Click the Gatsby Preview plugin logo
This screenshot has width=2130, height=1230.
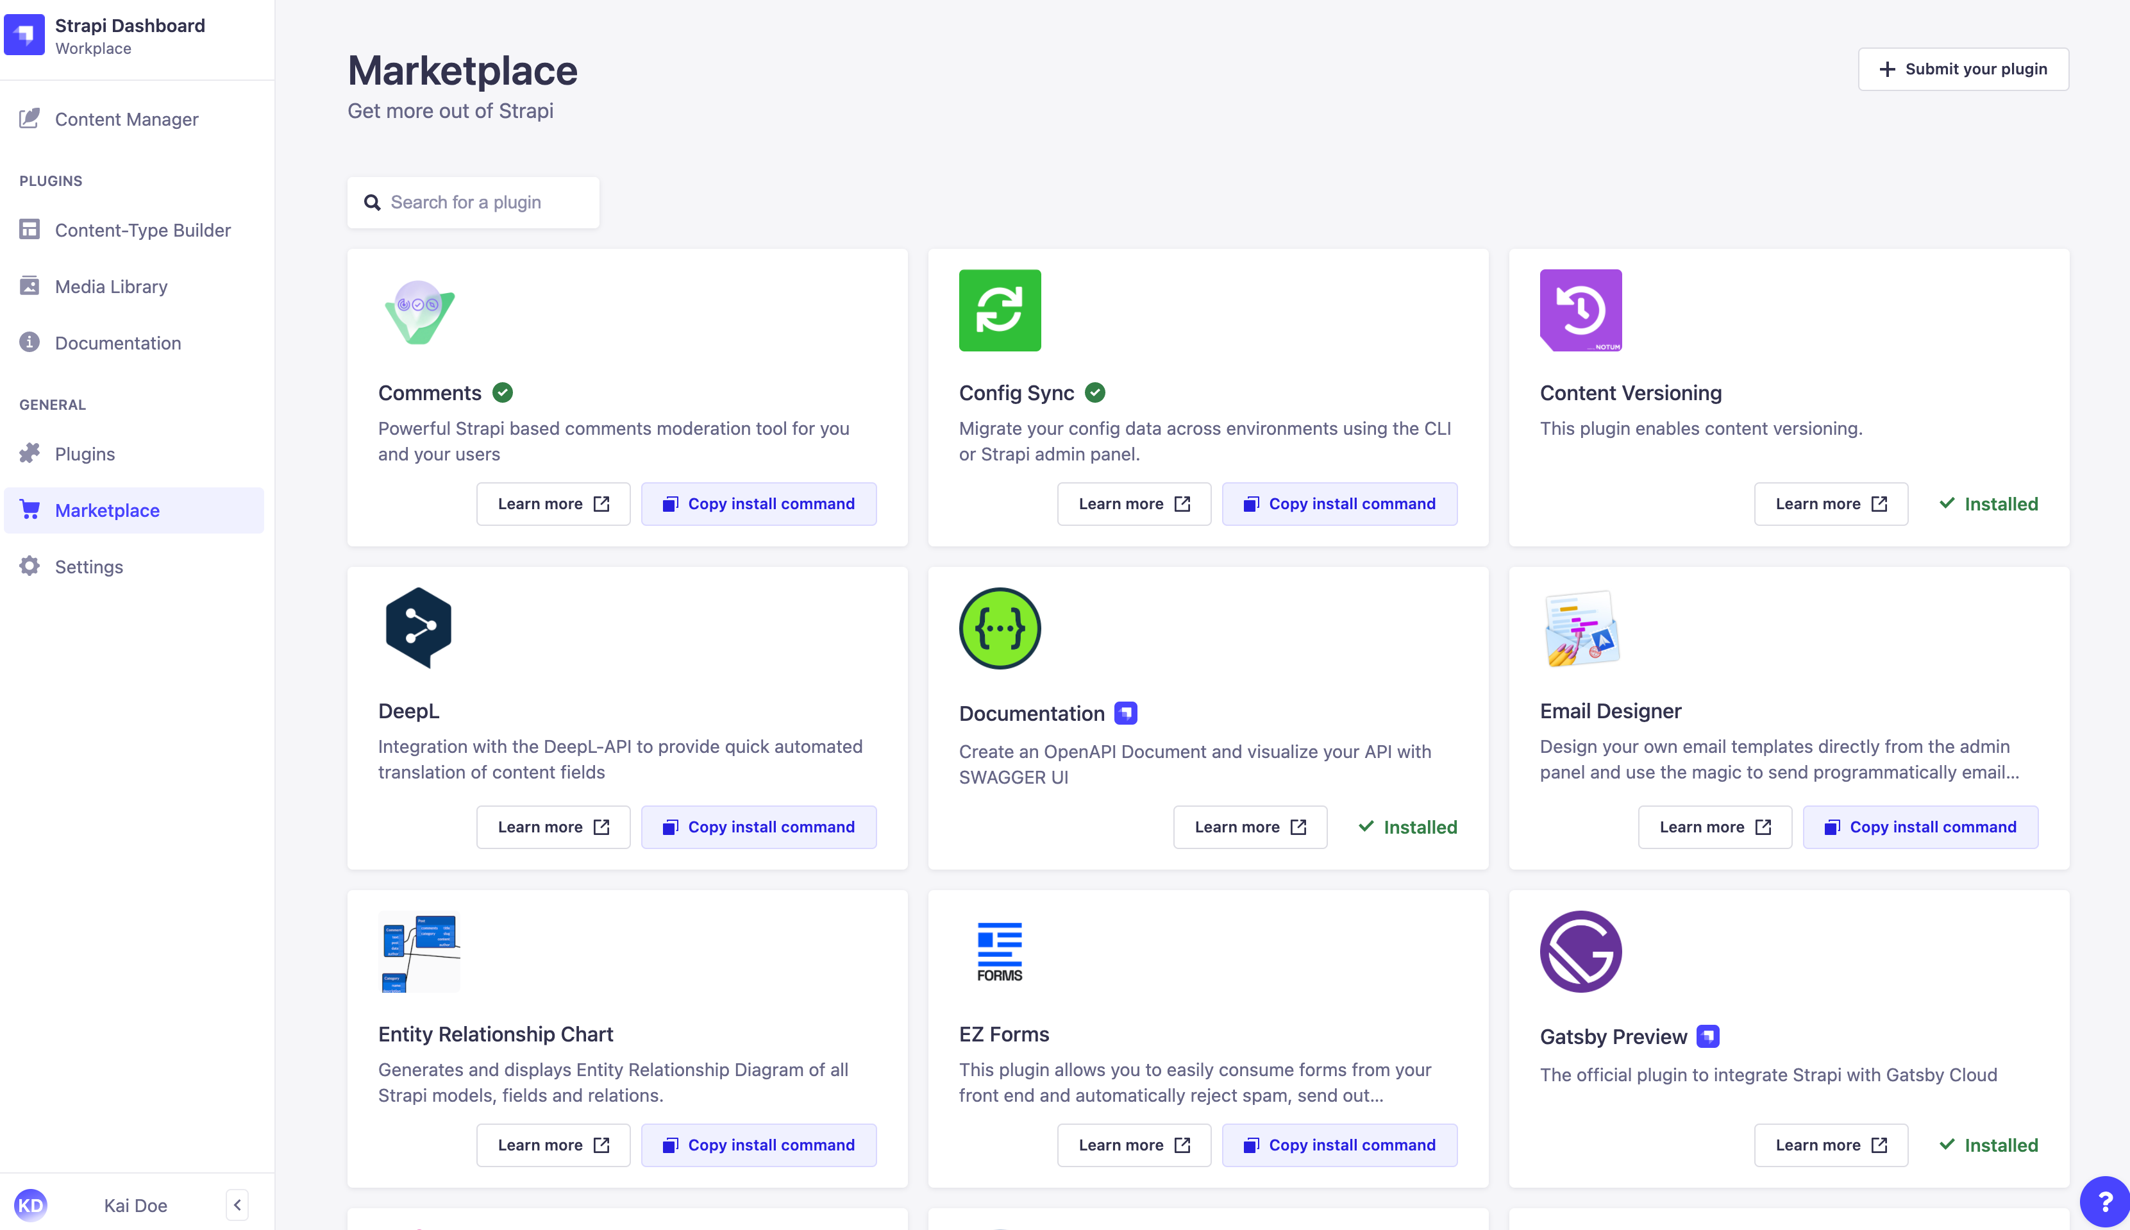click(1580, 951)
